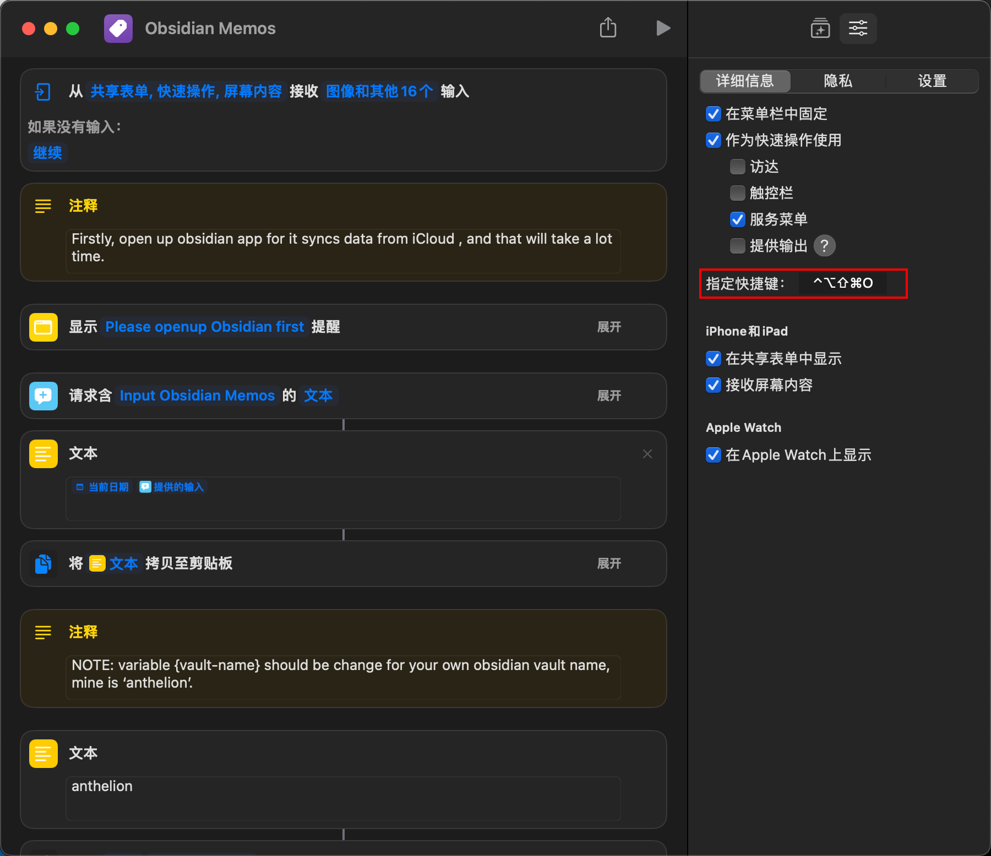
Task: Click the shortcut details sliders icon
Action: coord(858,28)
